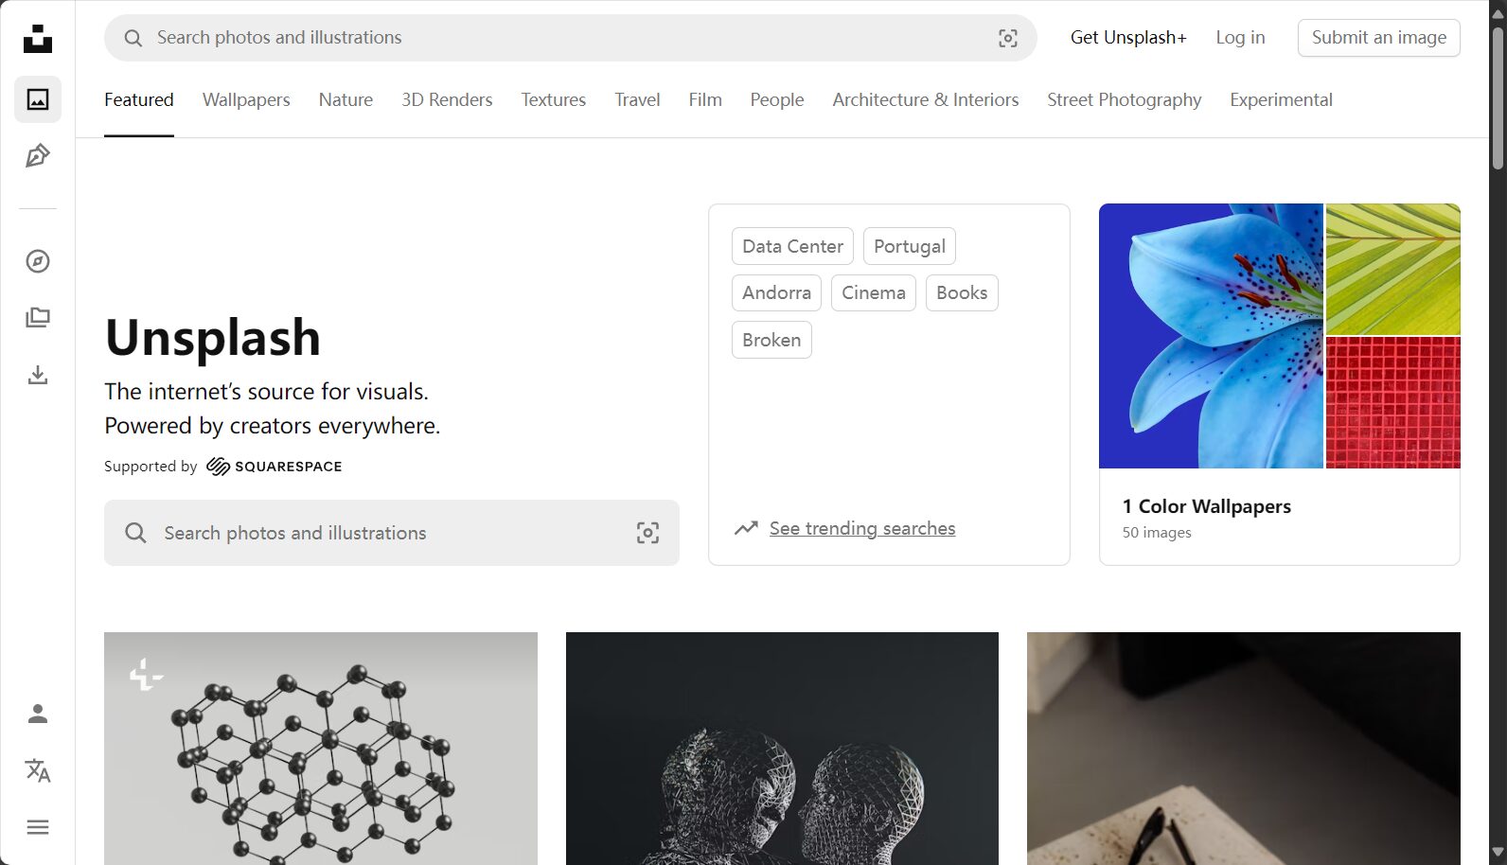Click the download icon in sidebar
Screen dimensions: 1507x865
click(38, 375)
